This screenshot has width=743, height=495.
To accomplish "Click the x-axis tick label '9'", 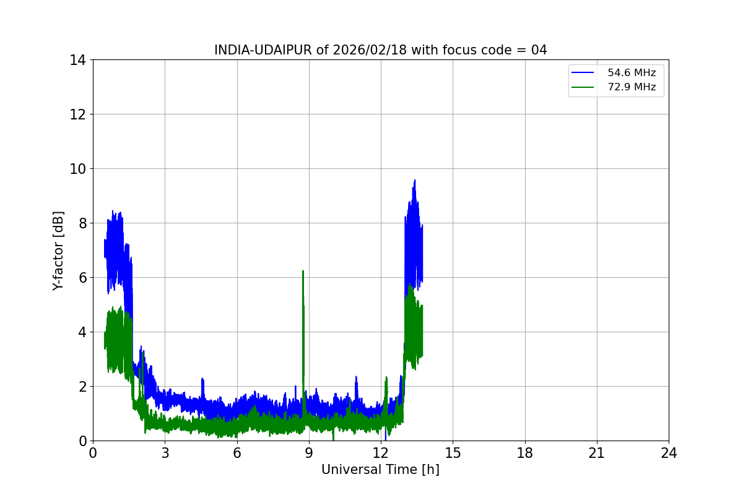I will [309, 453].
